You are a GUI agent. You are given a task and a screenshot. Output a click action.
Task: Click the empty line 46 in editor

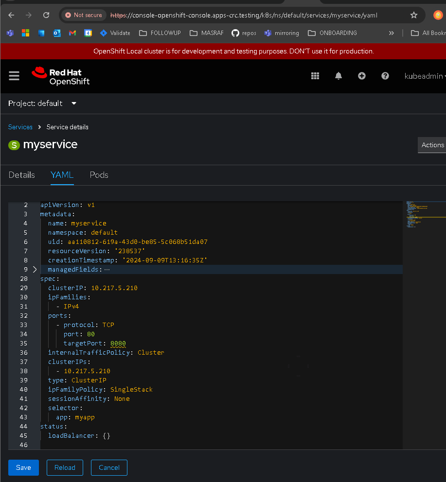pyautogui.click(x=221, y=445)
